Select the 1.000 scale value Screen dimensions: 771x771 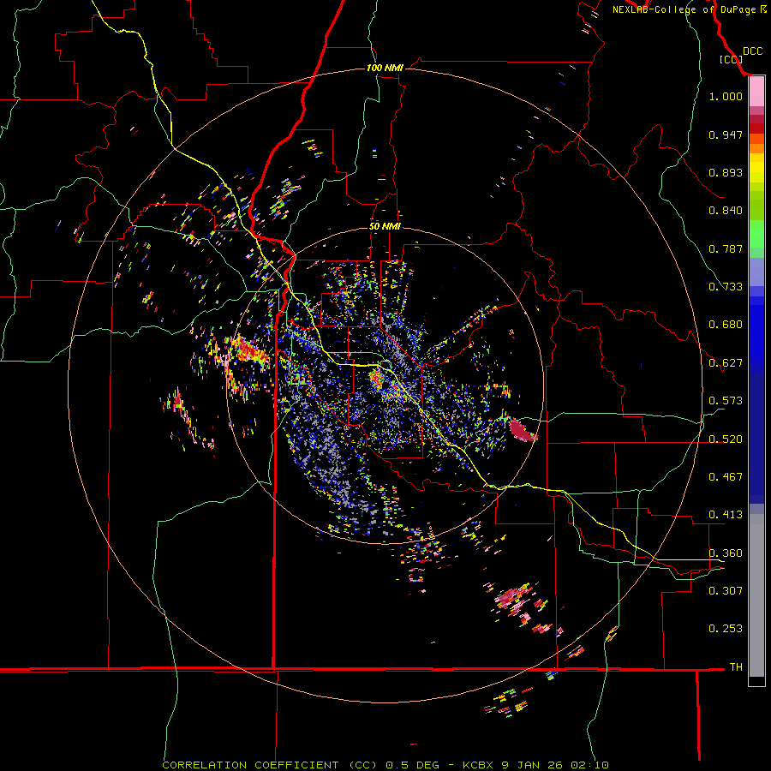pyautogui.click(x=726, y=96)
